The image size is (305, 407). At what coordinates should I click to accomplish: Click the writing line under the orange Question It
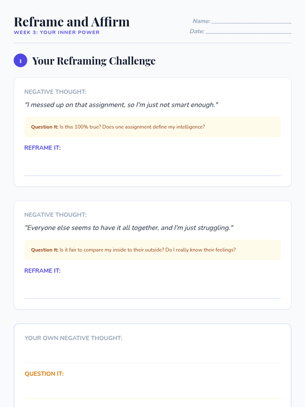click(152, 392)
